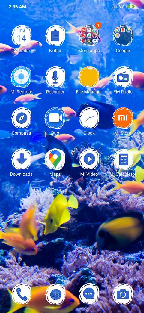Tap the Wi-Fi status icon

click(121, 7)
